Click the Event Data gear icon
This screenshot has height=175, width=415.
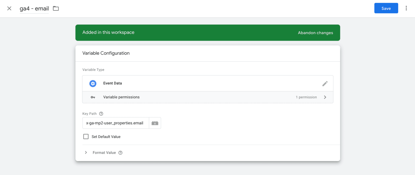coord(93,83)
